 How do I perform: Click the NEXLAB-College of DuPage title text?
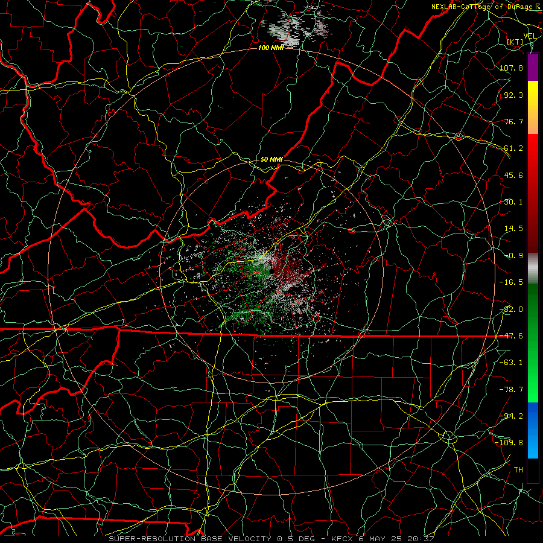483,7
